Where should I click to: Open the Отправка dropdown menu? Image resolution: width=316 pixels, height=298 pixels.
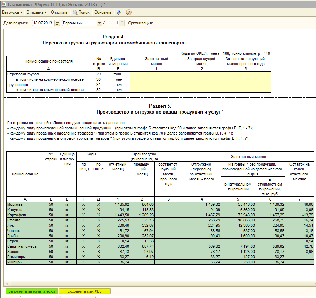pos(36,12)
